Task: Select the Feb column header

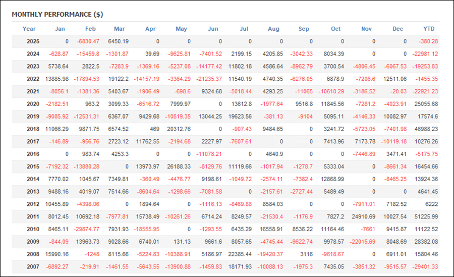Action: pyautogui.click(x=90, y=29)
